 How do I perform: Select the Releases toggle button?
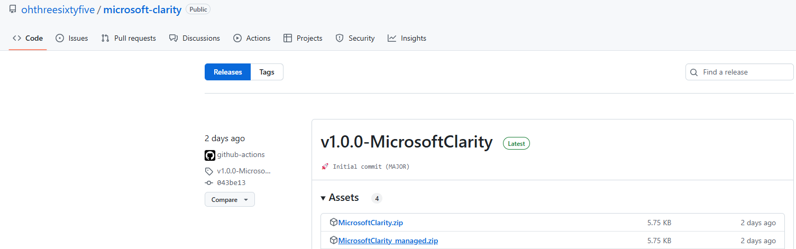(x=227, y=72)
